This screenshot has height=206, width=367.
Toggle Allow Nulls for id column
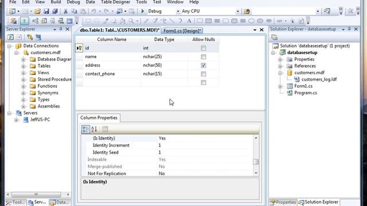[204, 48]
